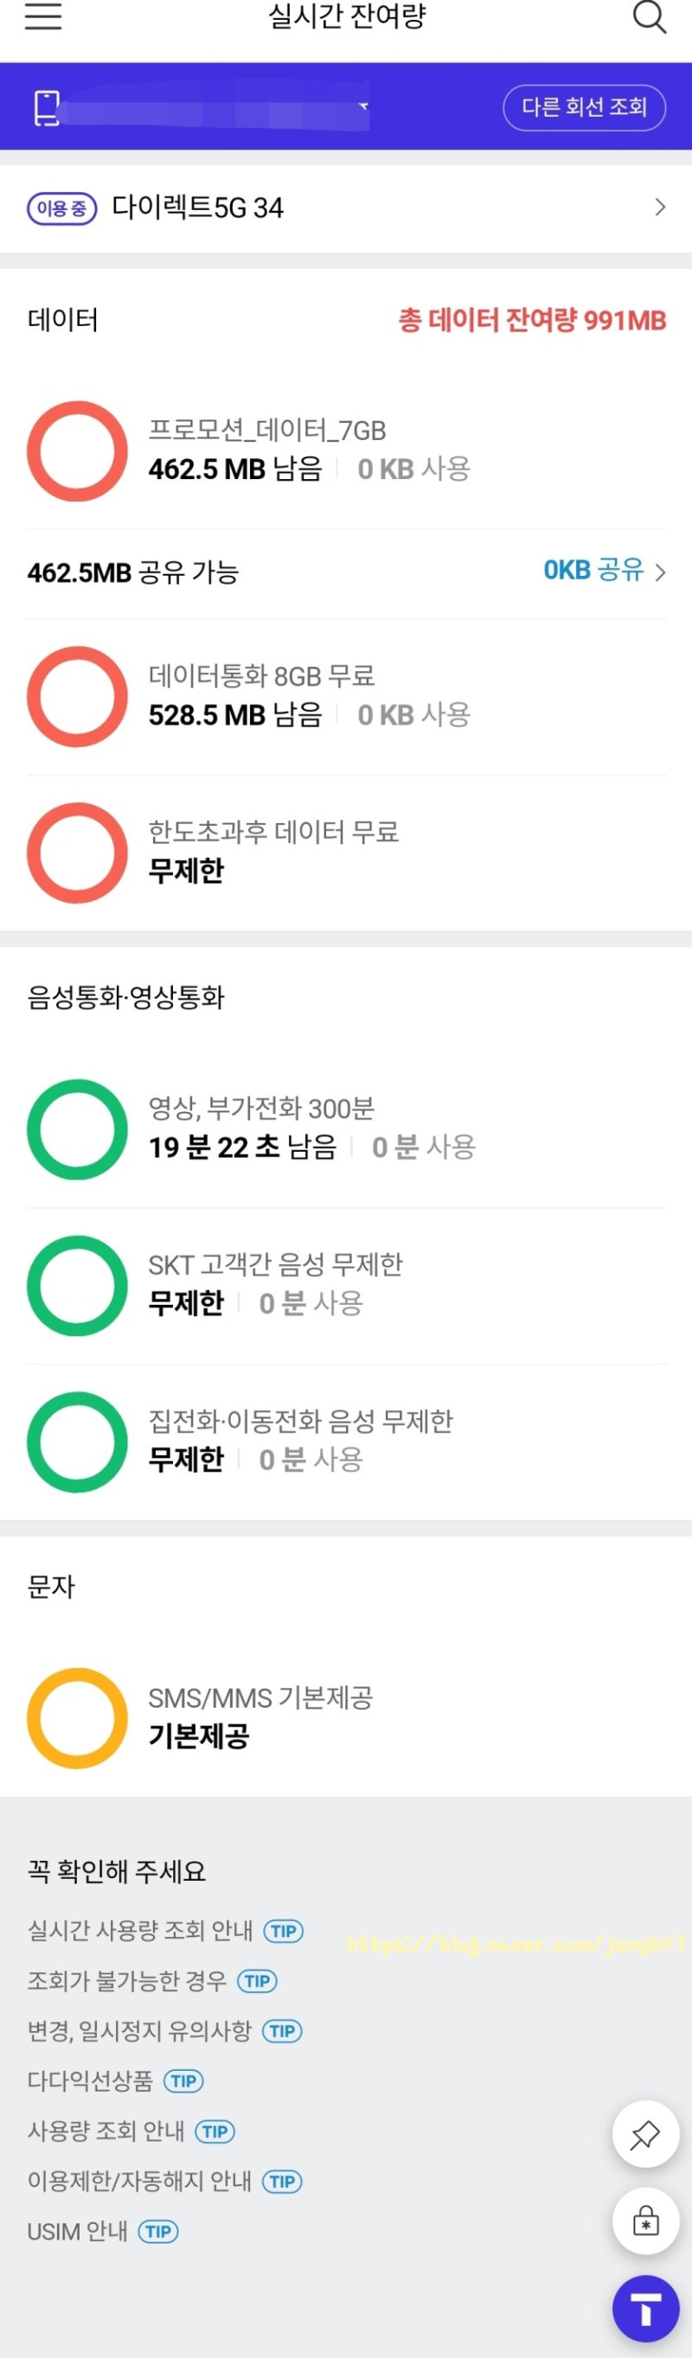Open the hamburger navigation menu

42,16
